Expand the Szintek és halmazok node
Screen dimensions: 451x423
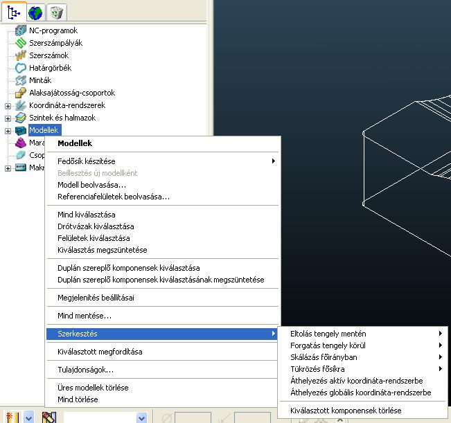point(8,118)
